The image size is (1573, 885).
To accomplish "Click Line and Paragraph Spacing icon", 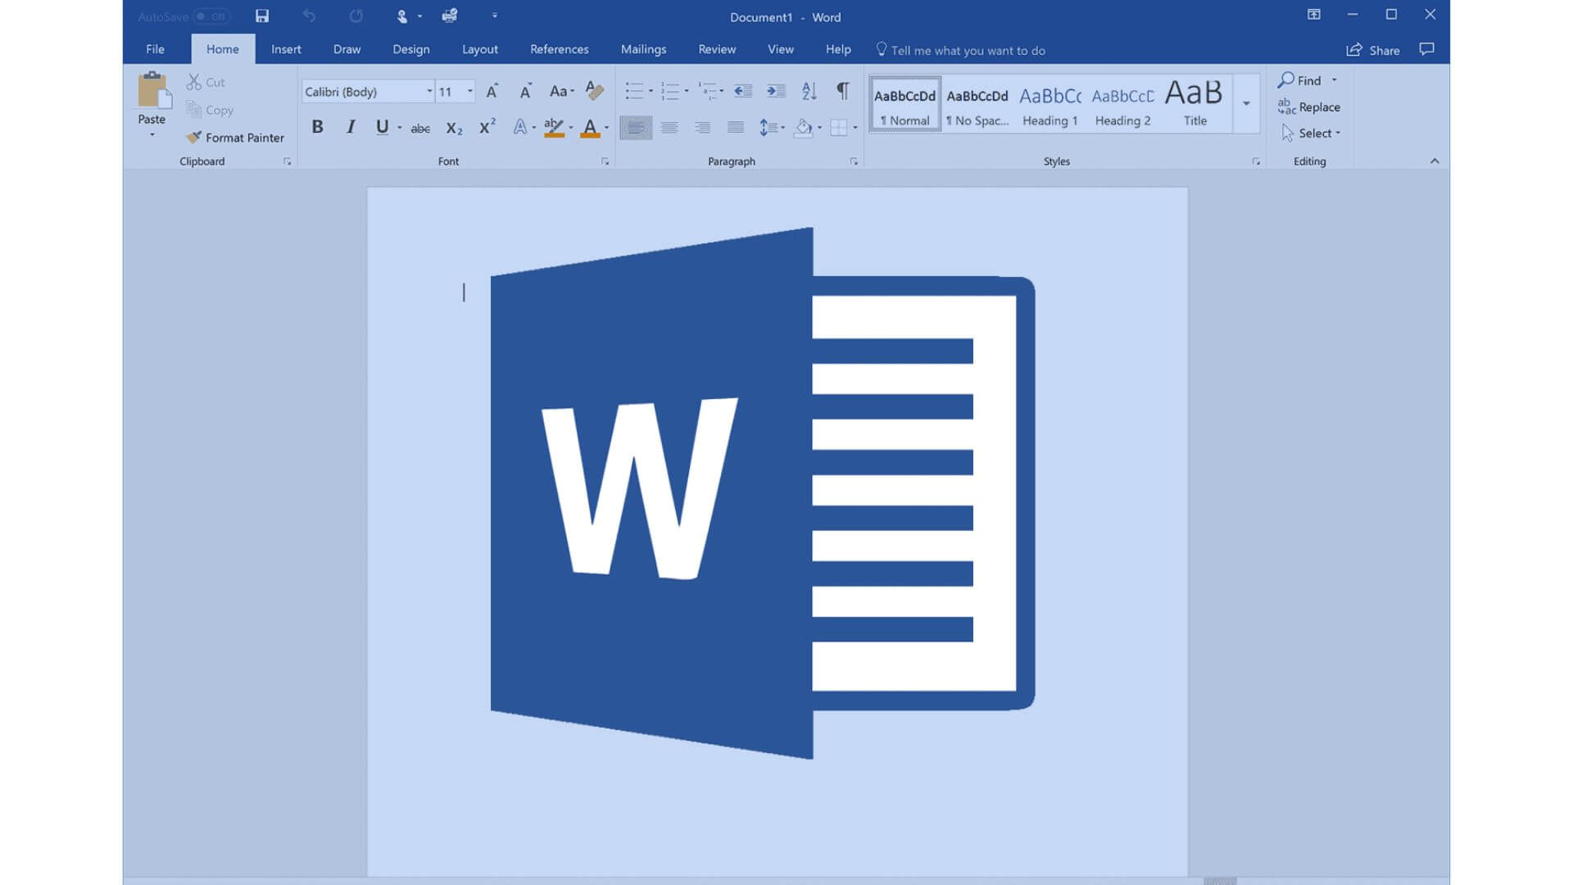I will click(767, 128).
